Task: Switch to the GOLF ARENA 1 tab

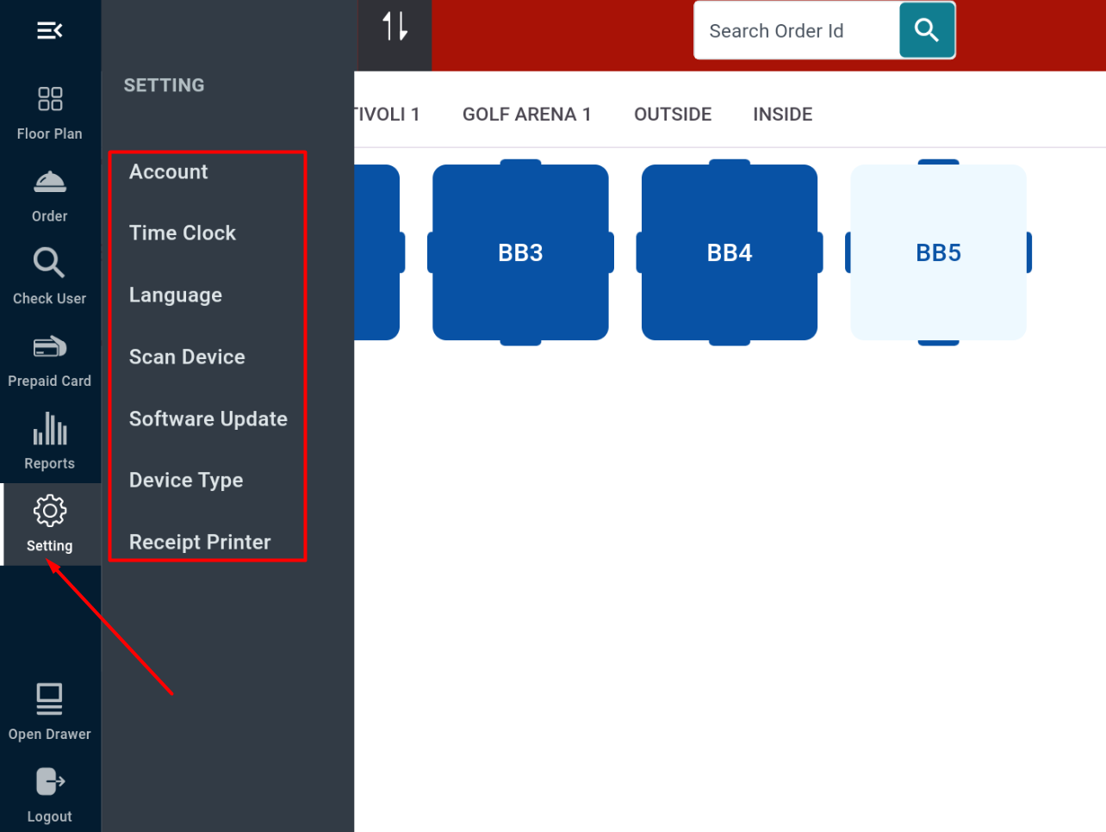Action: click(526, 115)
